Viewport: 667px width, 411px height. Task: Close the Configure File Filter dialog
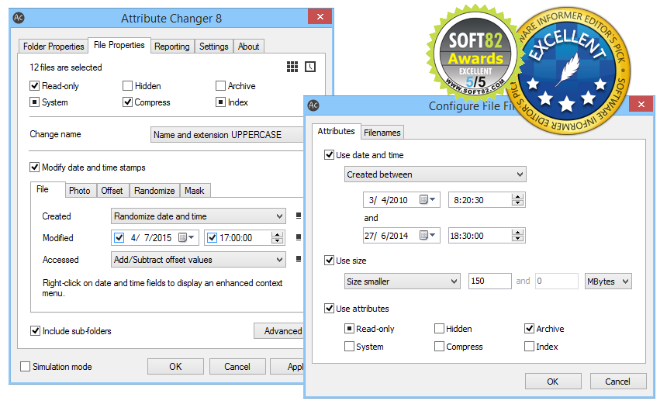point(641,104)
